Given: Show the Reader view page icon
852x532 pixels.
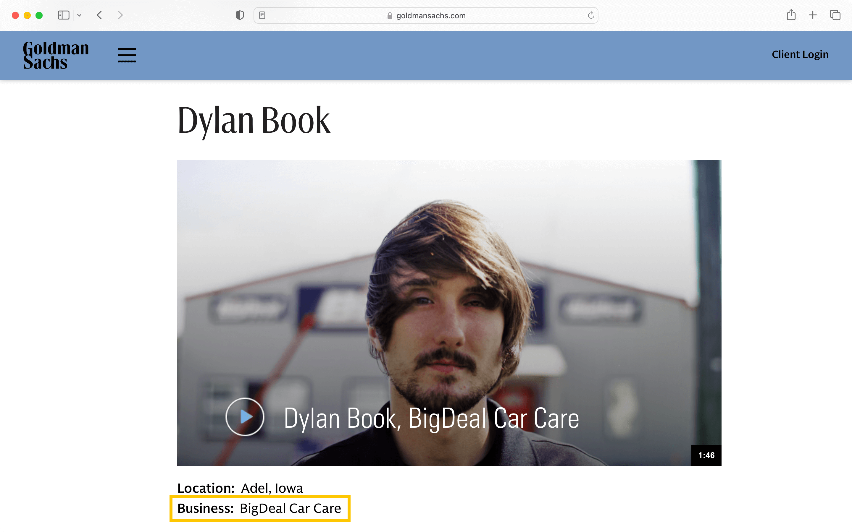Looking at the screenshot, I should tap(262, 15).
